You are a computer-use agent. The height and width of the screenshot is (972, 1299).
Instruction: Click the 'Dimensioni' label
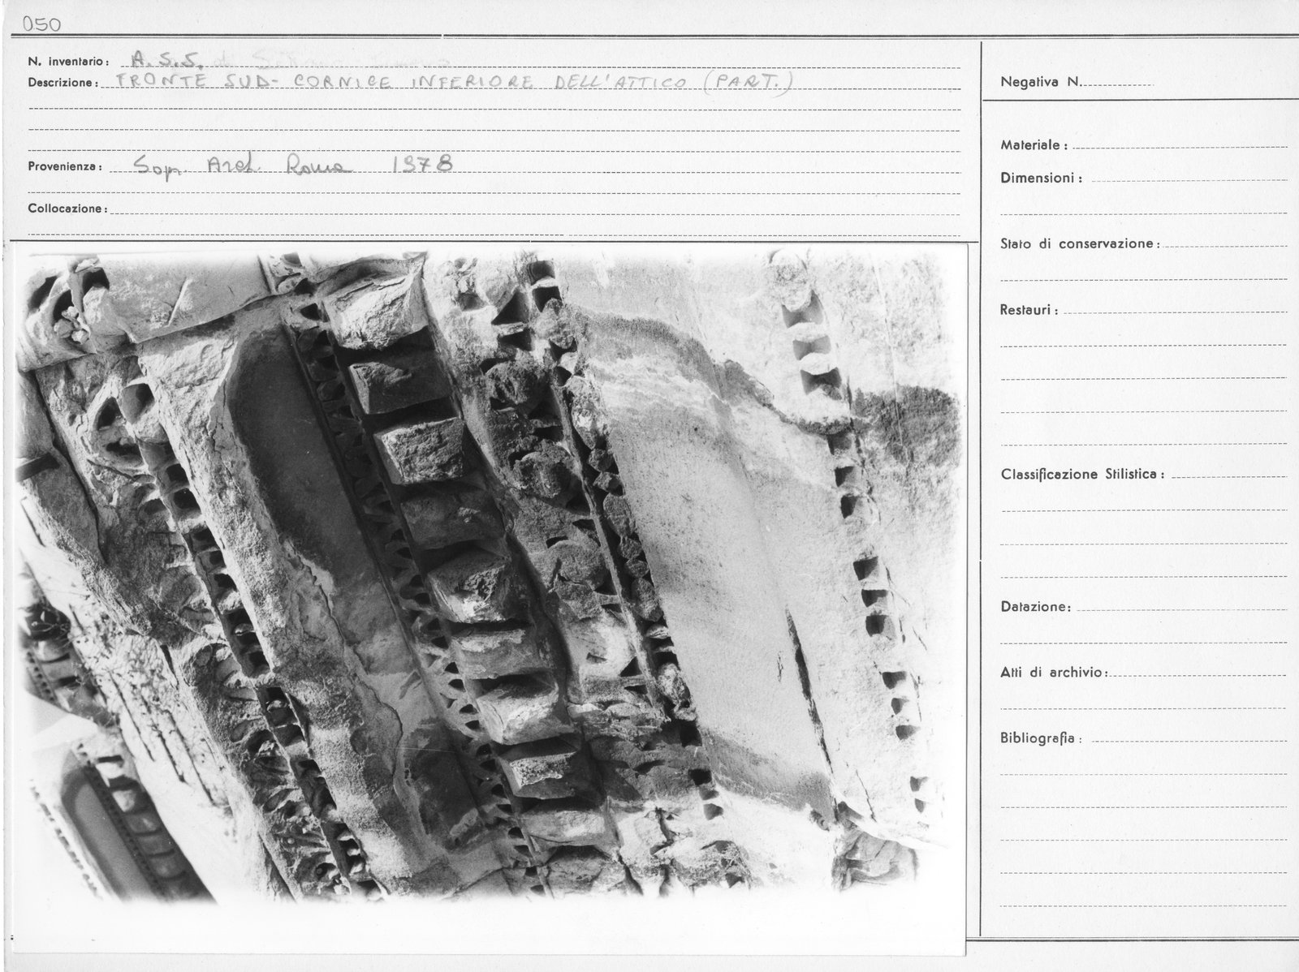[x=1041, y=178]
